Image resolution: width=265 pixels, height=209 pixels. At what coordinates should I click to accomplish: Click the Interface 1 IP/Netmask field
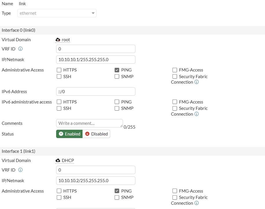[x=95, y=180]
